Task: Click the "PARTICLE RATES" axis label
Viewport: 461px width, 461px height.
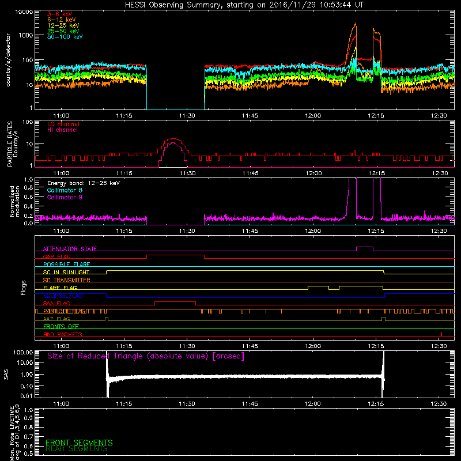Action: (x=10, y=144)
